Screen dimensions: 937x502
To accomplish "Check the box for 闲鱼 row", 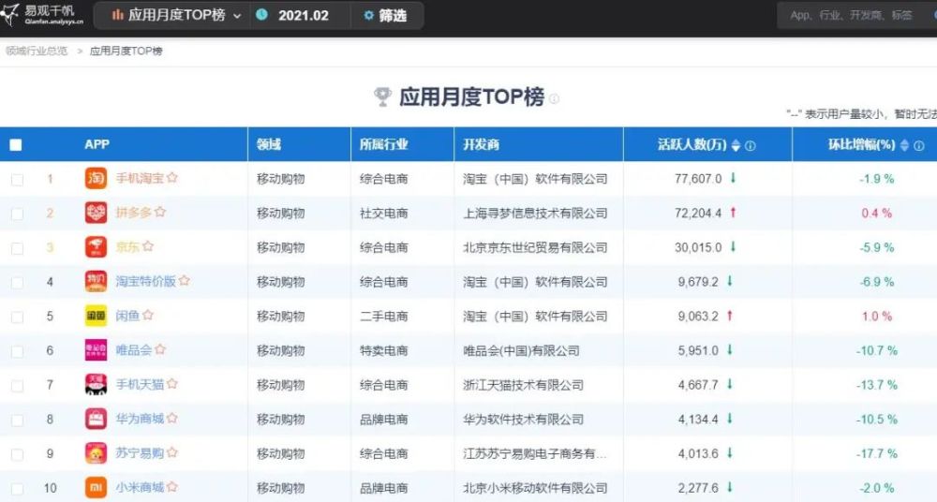I will [17, 317].
